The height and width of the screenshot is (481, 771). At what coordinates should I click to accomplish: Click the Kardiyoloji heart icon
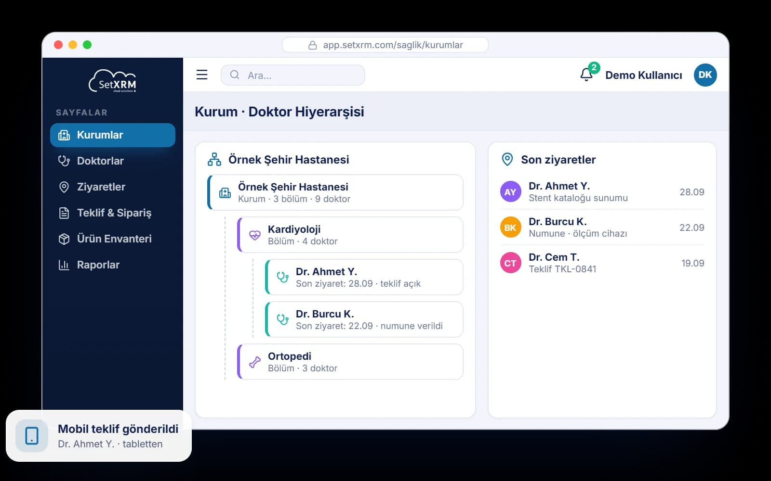(x=255, y=235)
